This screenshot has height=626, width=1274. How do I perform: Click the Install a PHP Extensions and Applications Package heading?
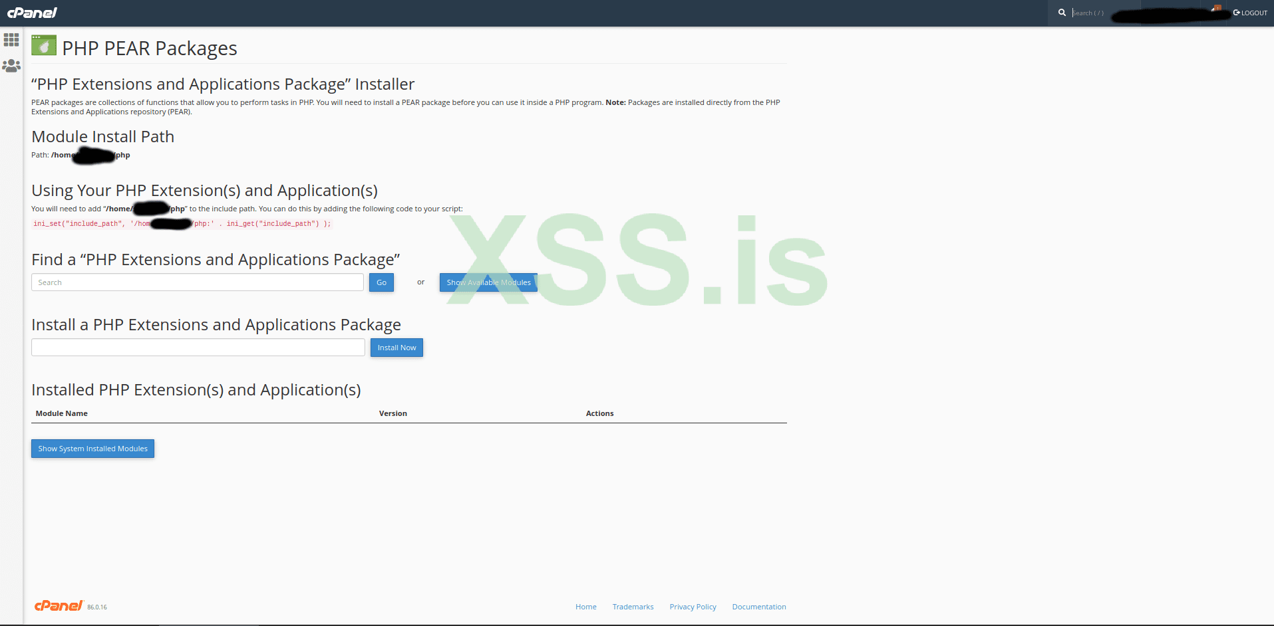[216, 325]
